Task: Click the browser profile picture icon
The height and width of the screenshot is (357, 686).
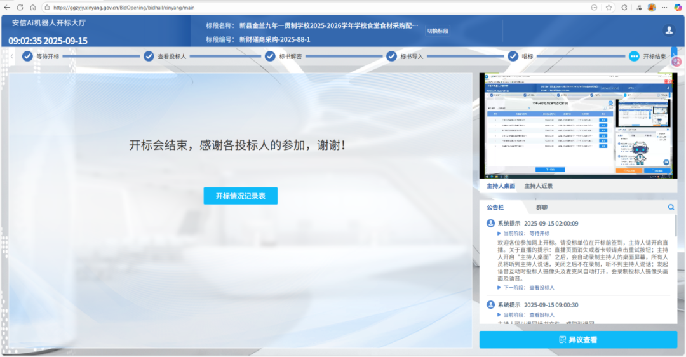Action: click(652, 8)
